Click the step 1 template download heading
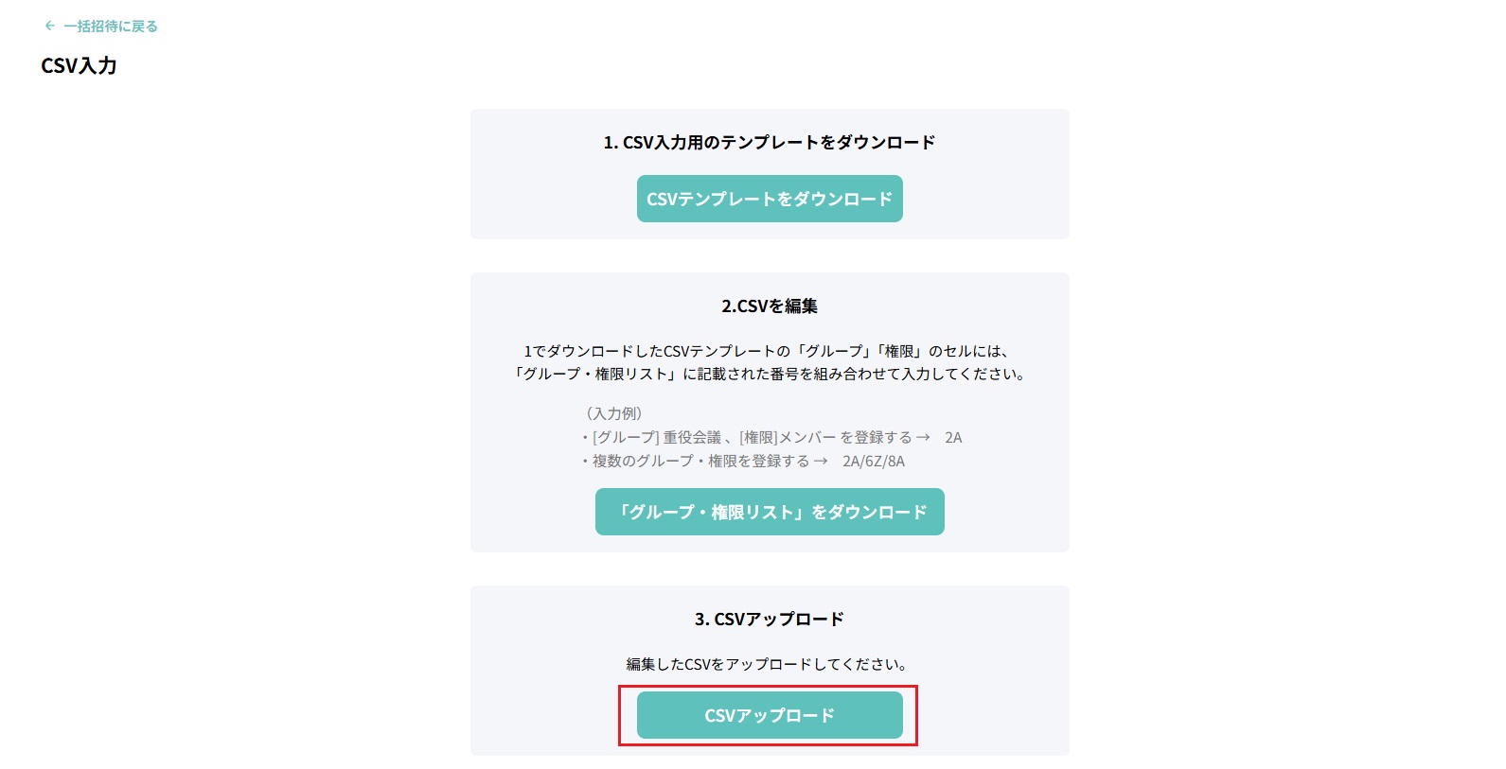 (x=769, y=142)
